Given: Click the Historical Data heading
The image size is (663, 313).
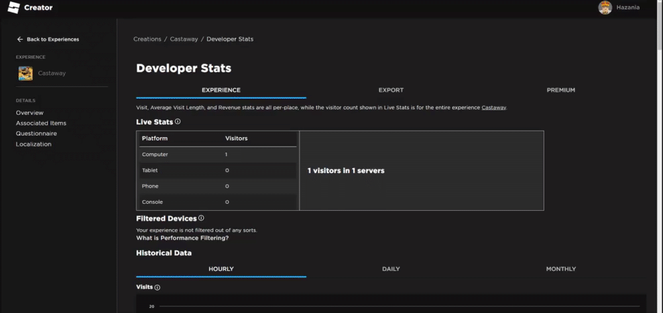Looking at the screenshot, I should [164, 253].
